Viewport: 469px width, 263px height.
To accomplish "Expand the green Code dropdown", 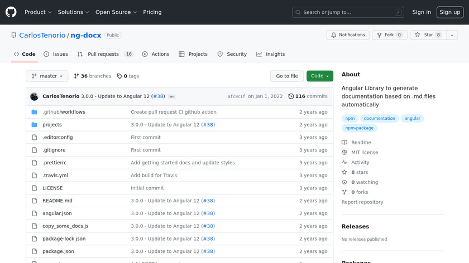I will click(319, 76).
